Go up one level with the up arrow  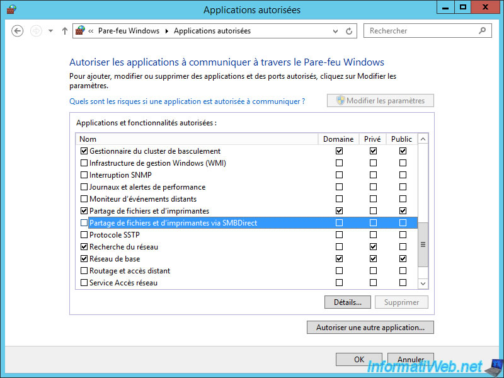pyautogui.click(x=65, y=31)
